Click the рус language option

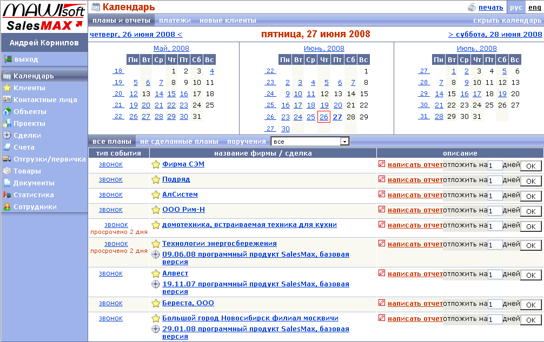516,7
